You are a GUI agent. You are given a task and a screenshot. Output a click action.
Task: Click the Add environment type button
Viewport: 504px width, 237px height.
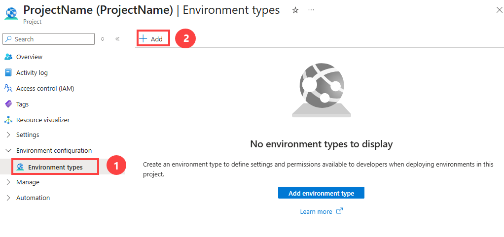tap(321, 193)
